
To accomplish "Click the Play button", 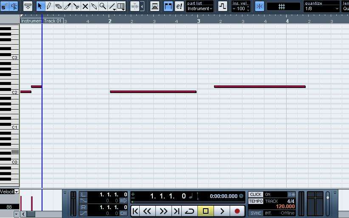I will (x=222, y=211).
